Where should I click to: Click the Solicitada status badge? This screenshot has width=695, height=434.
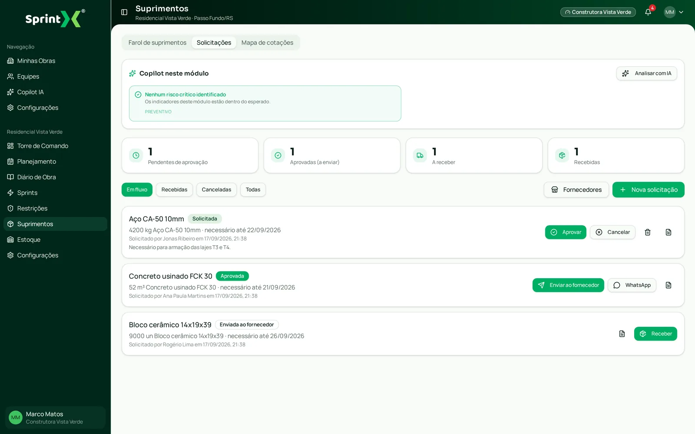coord(205,219)
